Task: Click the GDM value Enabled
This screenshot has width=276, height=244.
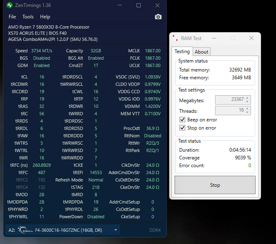Action: pos(42,65)
